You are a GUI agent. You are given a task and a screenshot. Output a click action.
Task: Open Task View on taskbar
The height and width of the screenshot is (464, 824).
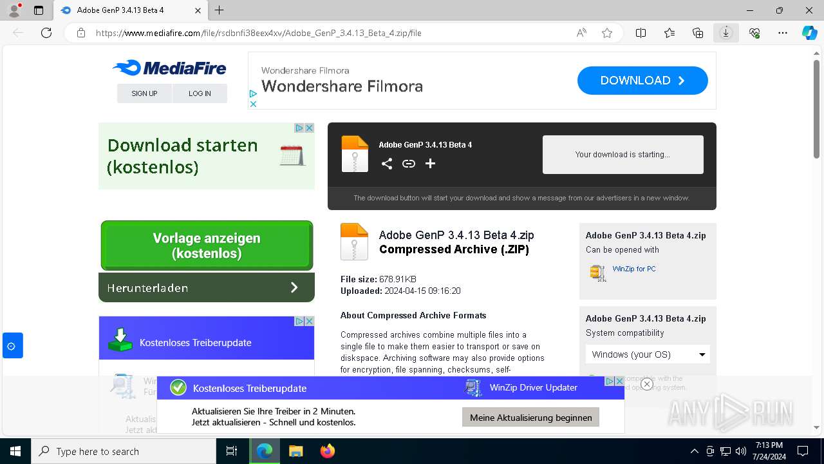pyautogui.click(x=232, y=451)
